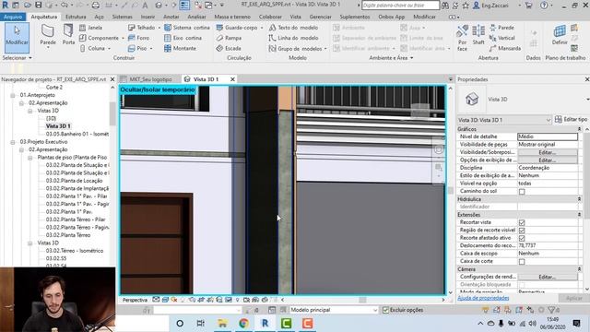Pick the Vertical opening tool
This screenshot has height=332, width=590.
coord(502,38)
